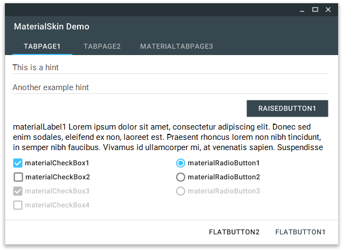Click into 'Another example hint' field

(170, 87)
